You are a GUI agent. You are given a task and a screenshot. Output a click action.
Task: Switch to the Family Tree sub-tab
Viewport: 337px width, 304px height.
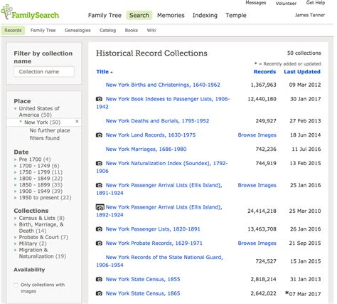(43, 31)
